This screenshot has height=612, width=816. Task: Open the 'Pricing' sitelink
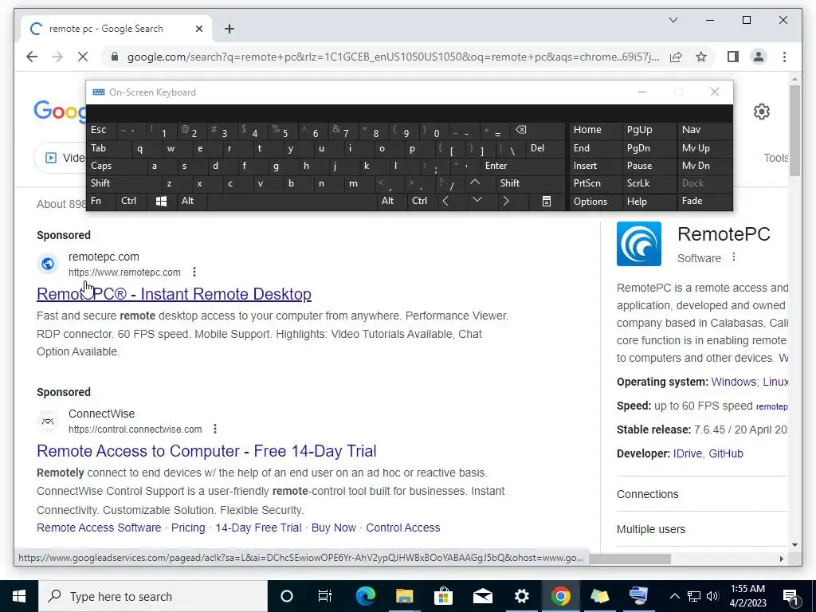(188, 528)
